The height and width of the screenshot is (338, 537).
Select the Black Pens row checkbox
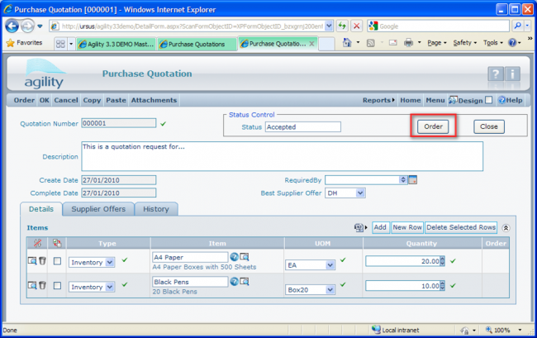57,286
